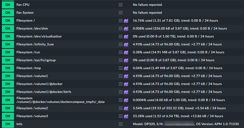This screenshot has width=244, height=128.
Task: Show graph for Filesystem /tmp
Action: point(126,68)
